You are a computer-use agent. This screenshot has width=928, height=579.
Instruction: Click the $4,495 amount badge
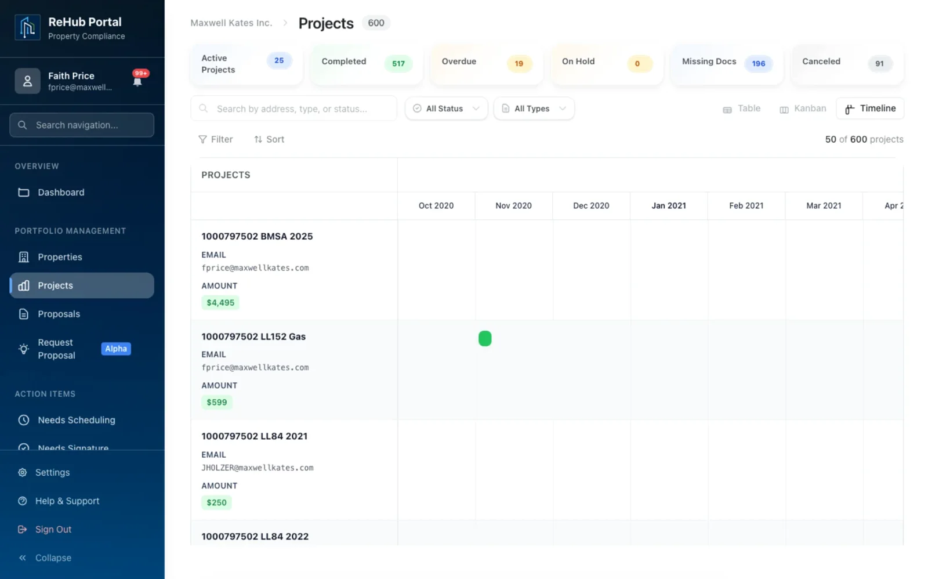coord(220,303)
